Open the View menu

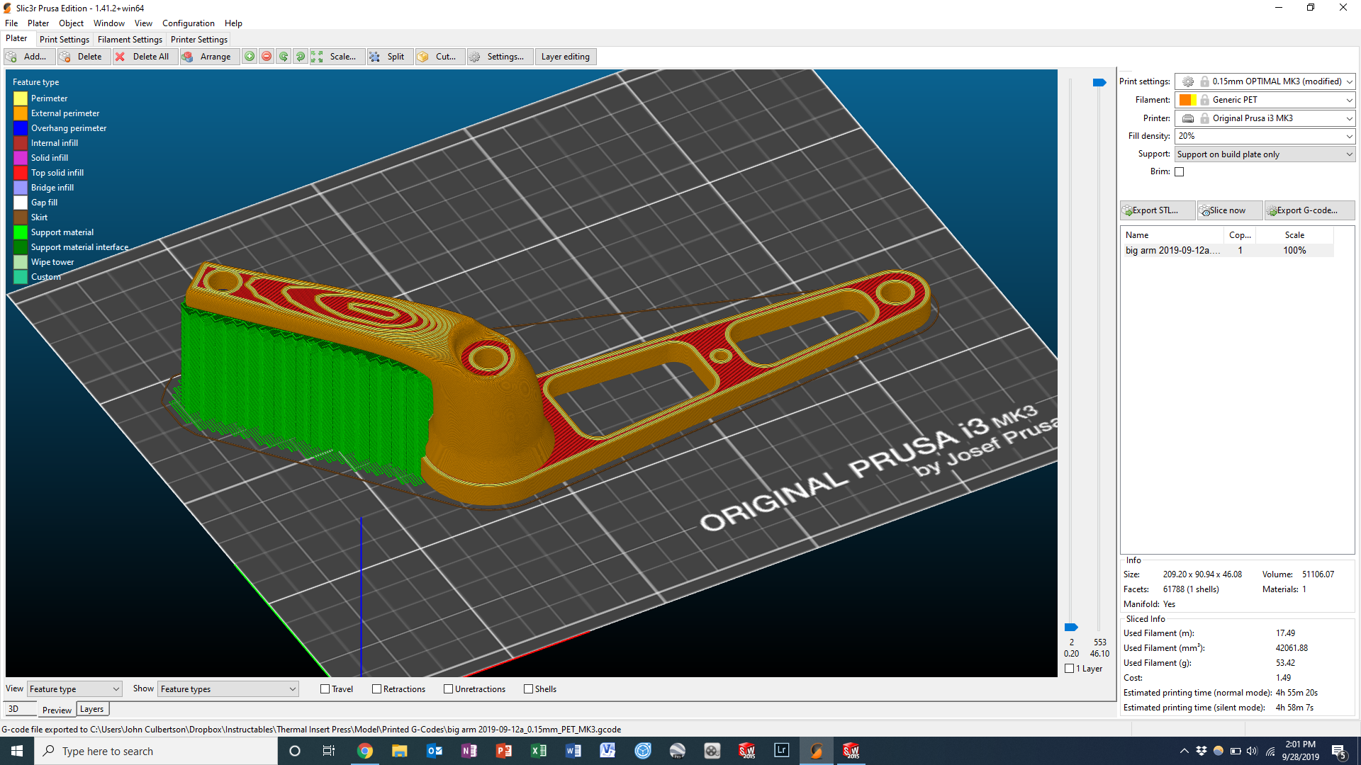point(143,23)
